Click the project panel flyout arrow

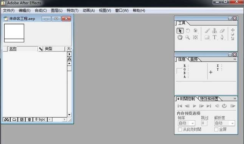[69, 54]
